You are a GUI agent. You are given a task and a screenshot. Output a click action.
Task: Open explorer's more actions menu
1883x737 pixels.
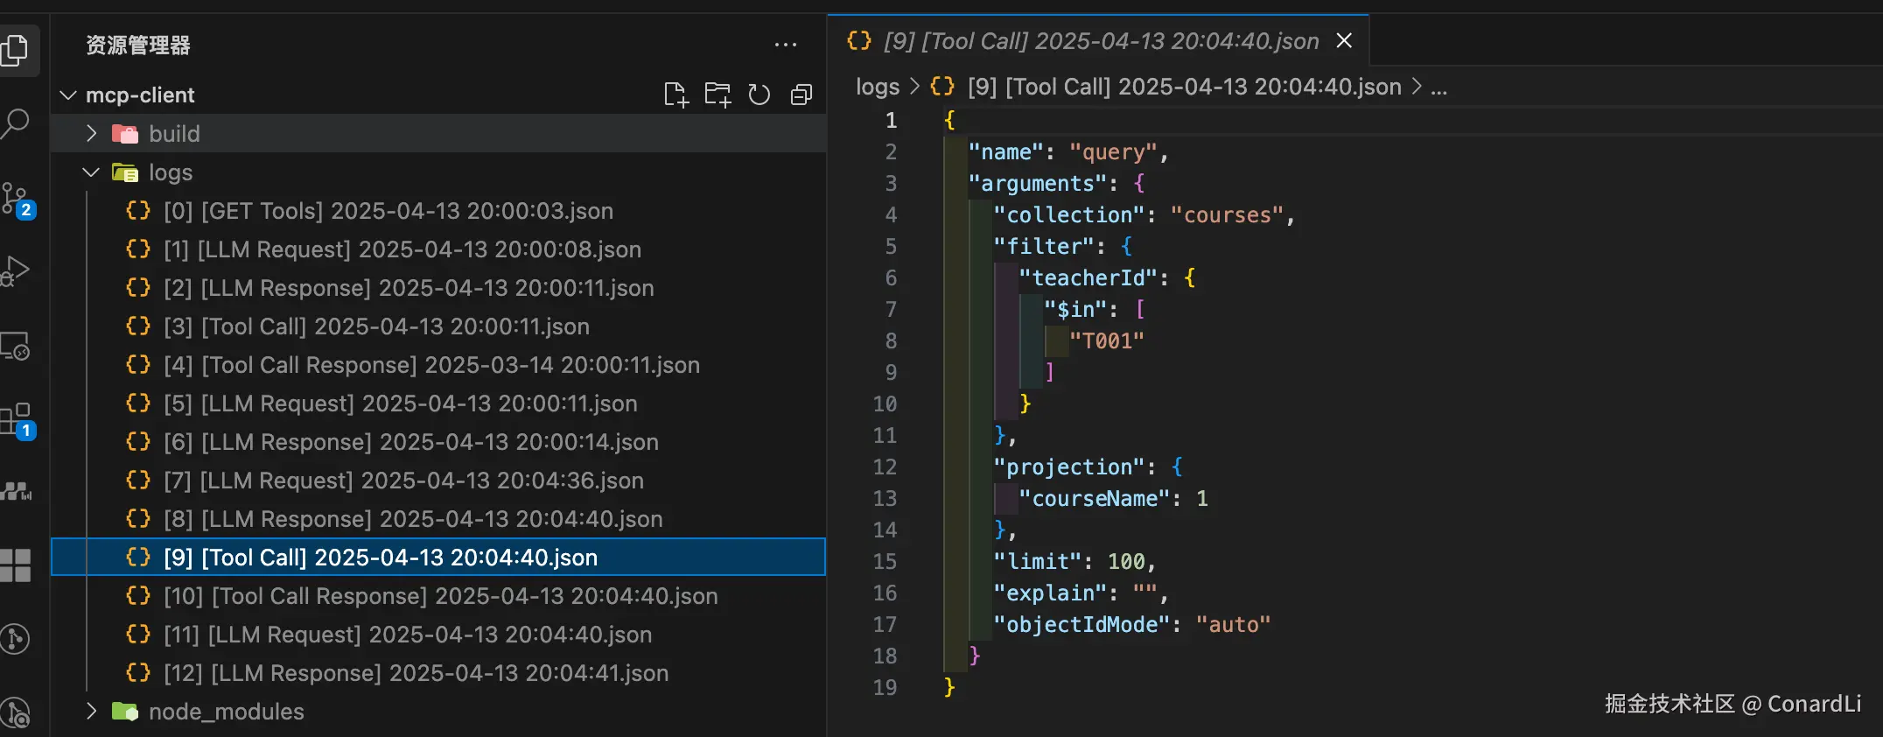785,45
